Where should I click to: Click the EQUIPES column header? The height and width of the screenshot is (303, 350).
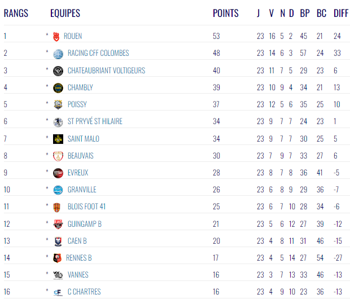(x=65, y=13)
